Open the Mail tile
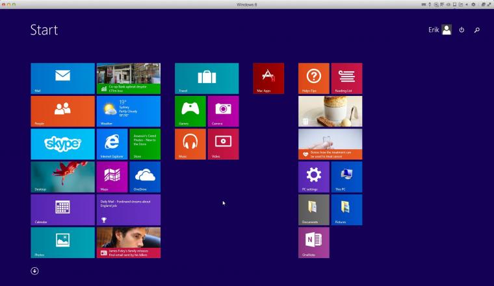Viewport: 494px width, 286px height. click(62, 78)
